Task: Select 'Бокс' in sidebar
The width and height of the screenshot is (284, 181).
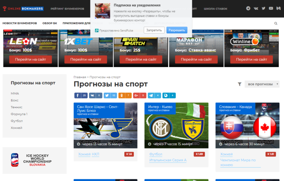Action: pyautogui.click(x=14, y=100)
